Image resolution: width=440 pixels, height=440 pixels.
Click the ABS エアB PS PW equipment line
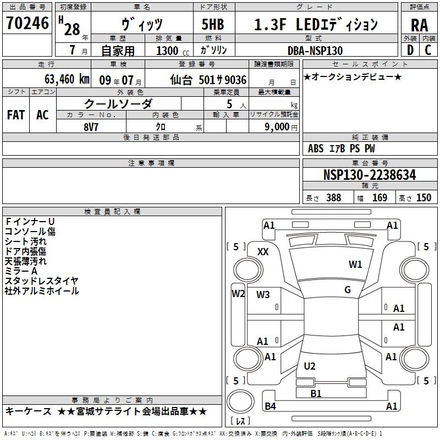point(342,148)
